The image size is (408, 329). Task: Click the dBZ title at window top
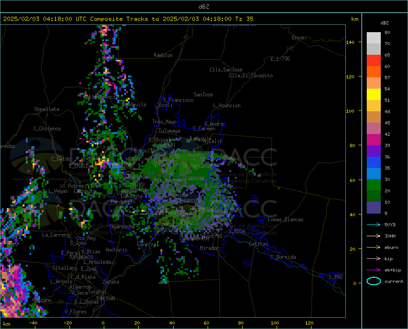click(x=204, y=7)
